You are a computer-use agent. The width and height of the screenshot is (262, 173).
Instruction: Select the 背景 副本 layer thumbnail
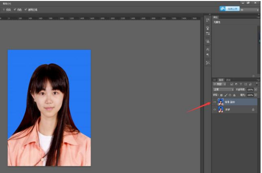click(221, 102)
